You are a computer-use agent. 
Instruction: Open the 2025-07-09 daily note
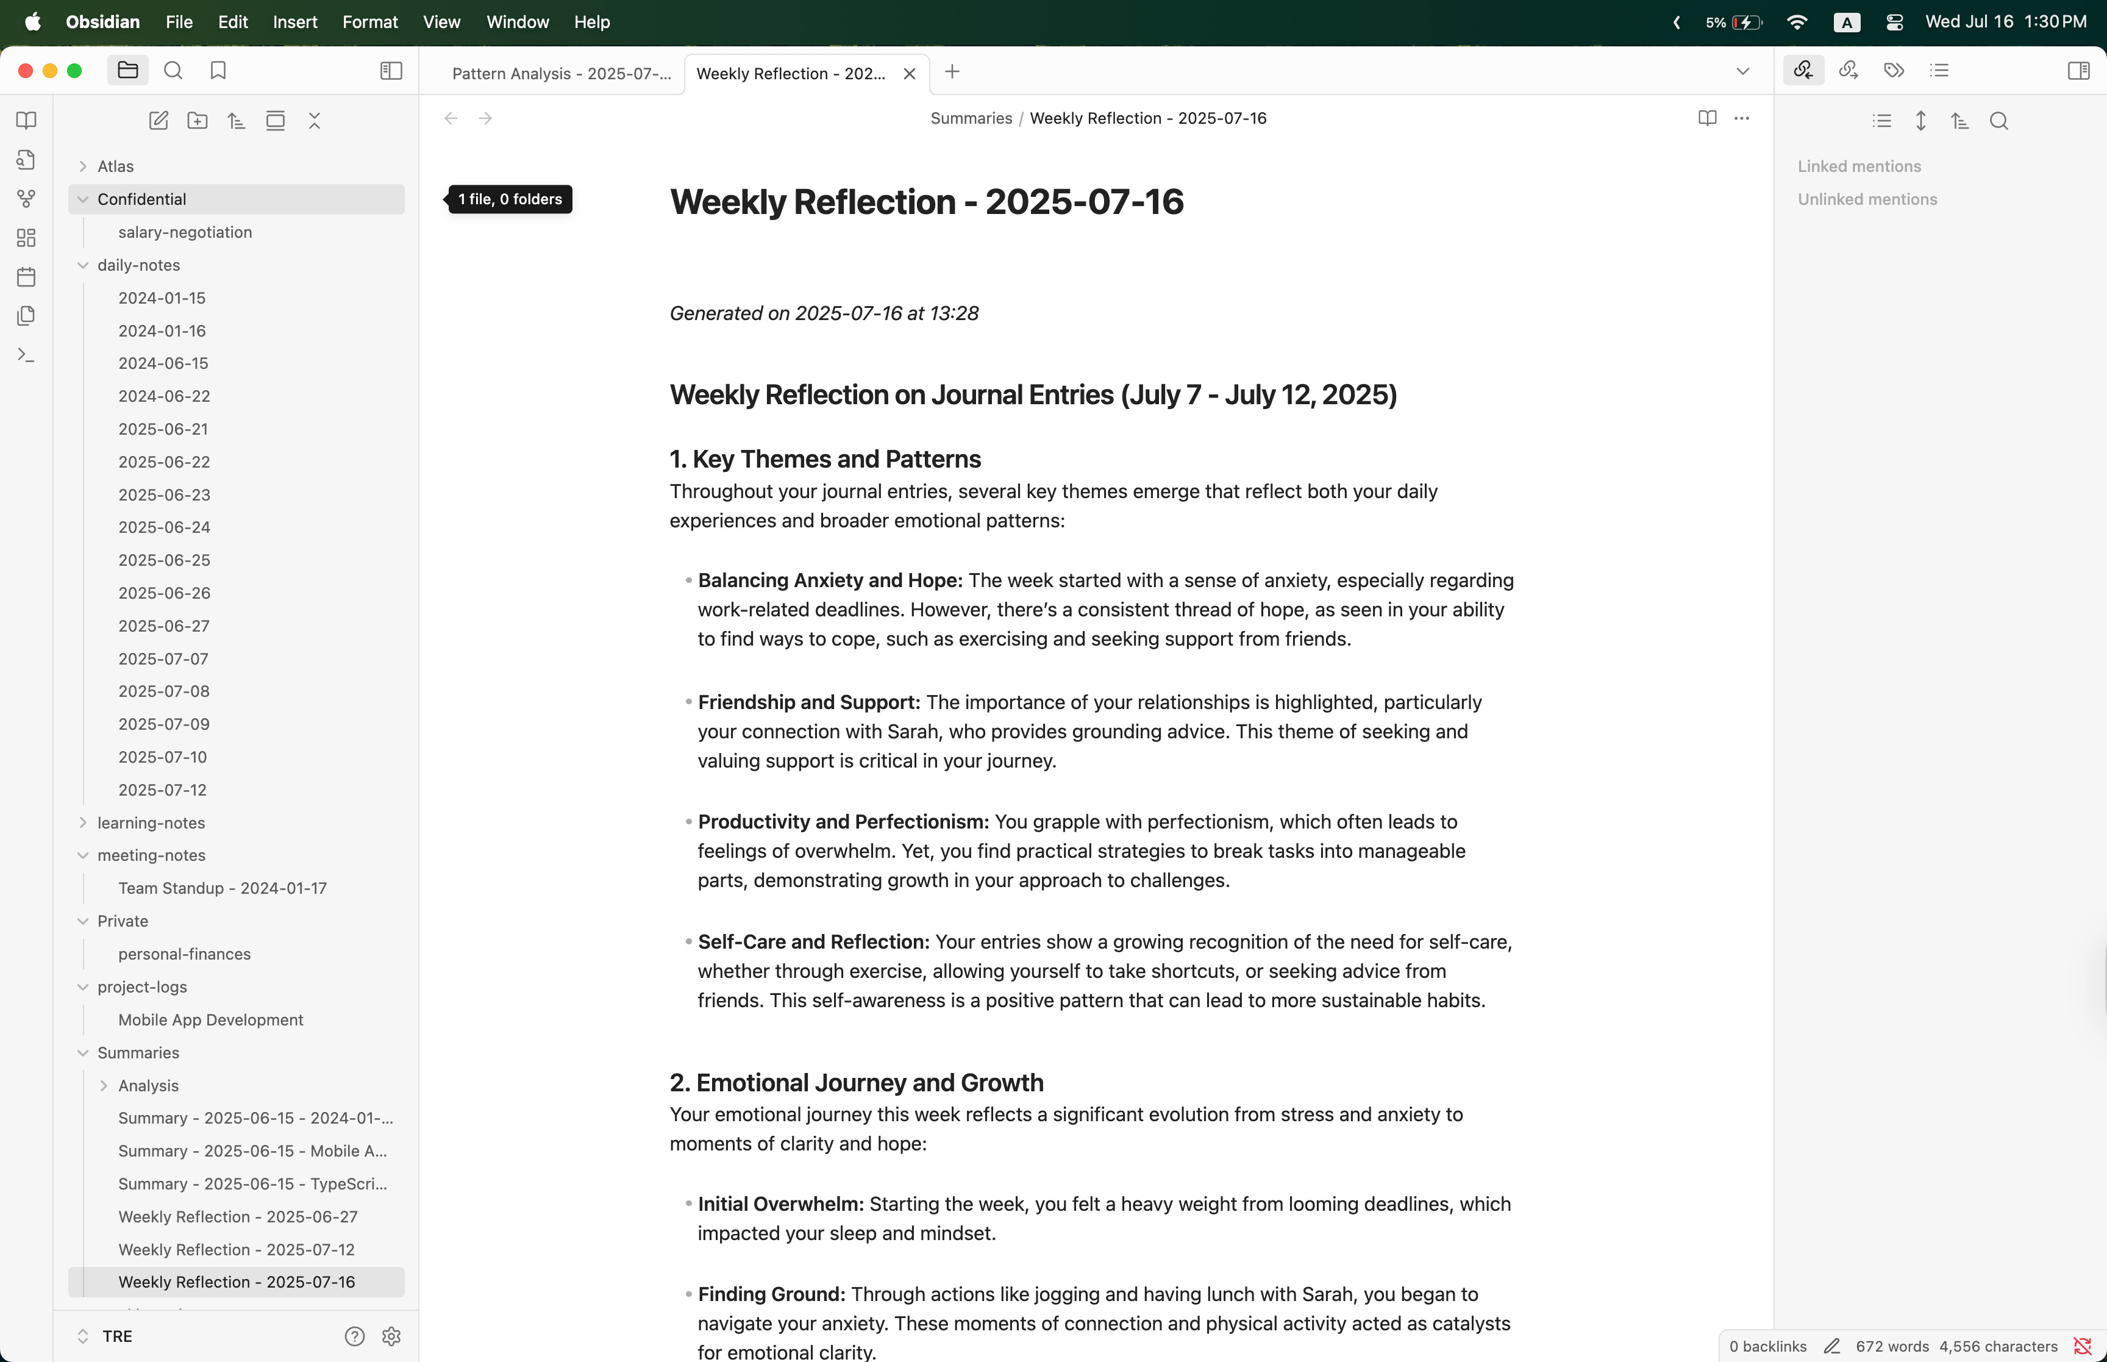tap(163, 724)
